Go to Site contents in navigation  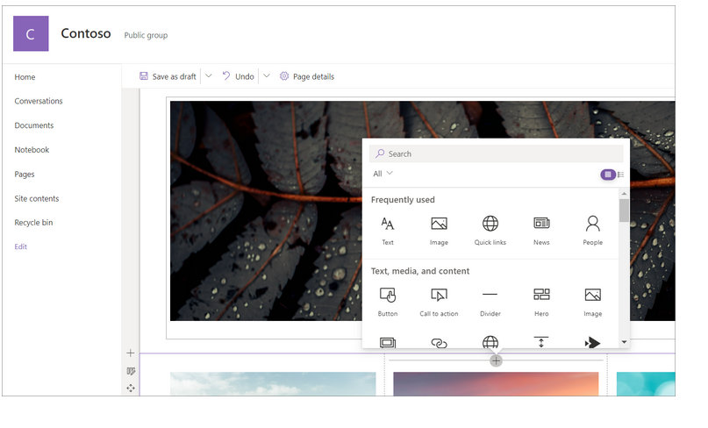(x=35, y=198)
